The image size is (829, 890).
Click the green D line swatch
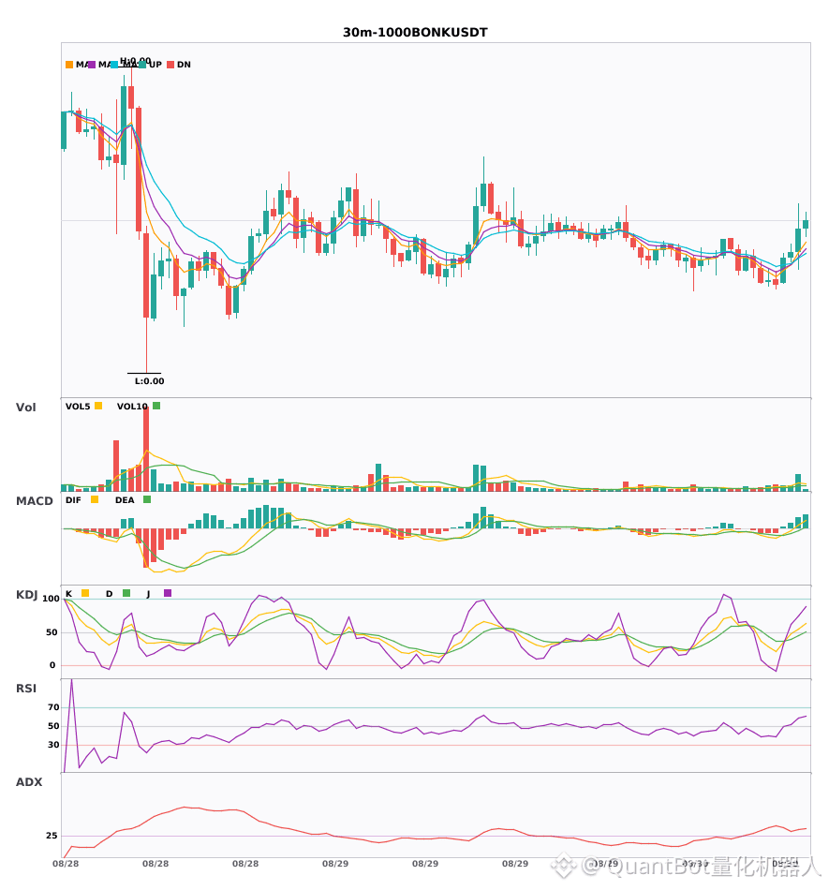(x=126, y=593)
